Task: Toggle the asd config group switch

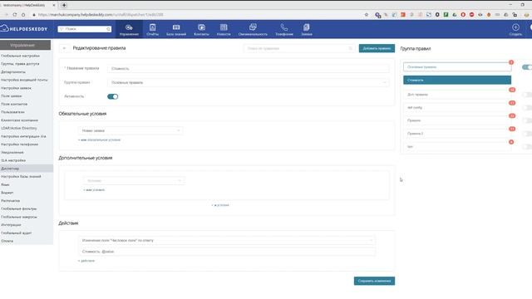Action: [527, 107]
